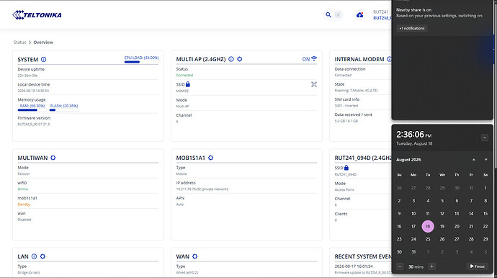The image size is (497, 278).
Task: Select August 5 in the calendar
Action: [442, 201]
